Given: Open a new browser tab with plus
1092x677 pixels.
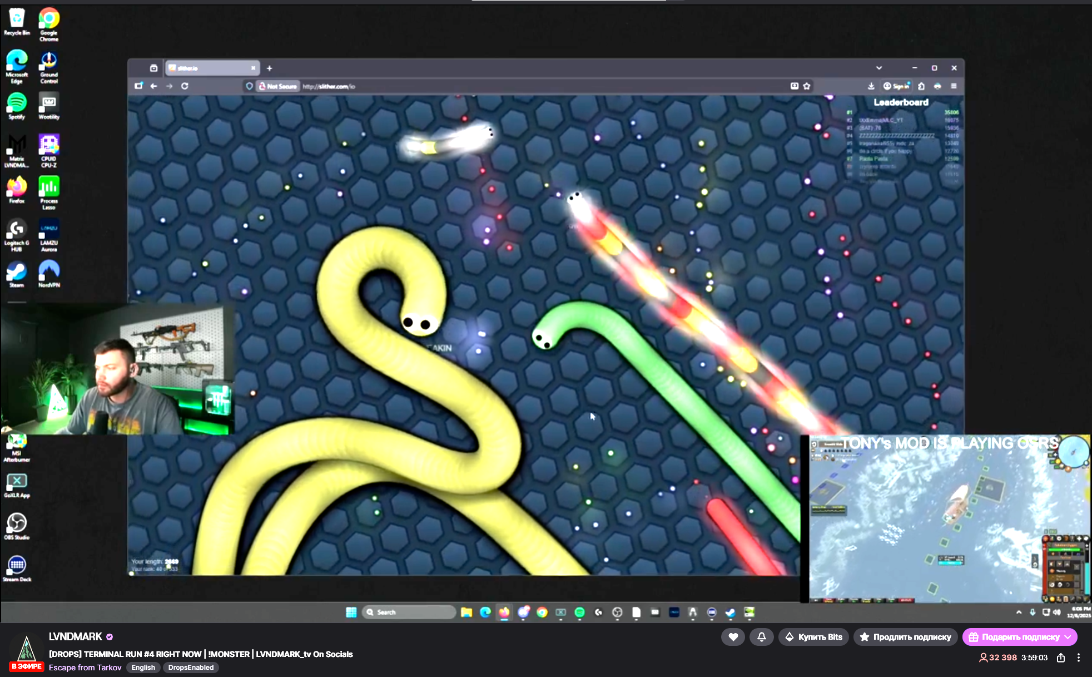Looking at the screenshot, I should pyautogui.click(x=269, y=68).
